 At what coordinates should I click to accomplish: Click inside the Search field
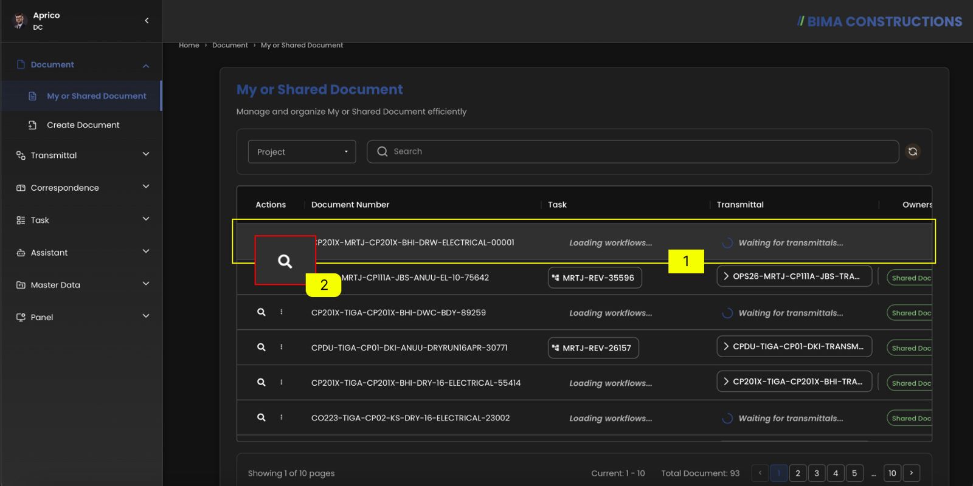pos(633,152)
